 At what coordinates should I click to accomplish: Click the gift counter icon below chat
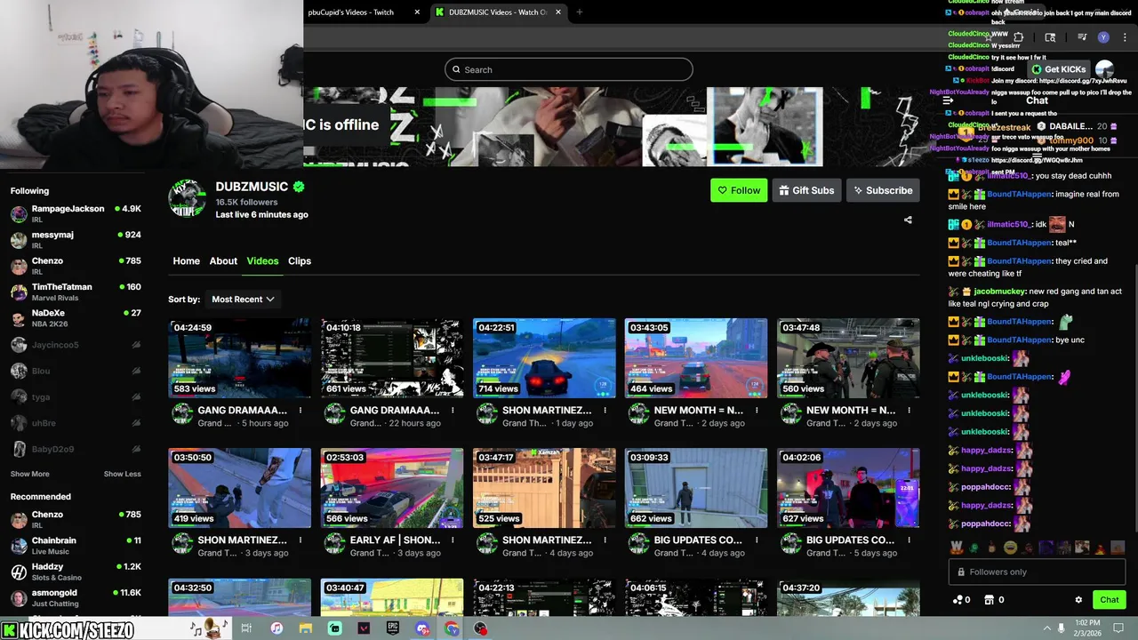click(x=989, y=600)
